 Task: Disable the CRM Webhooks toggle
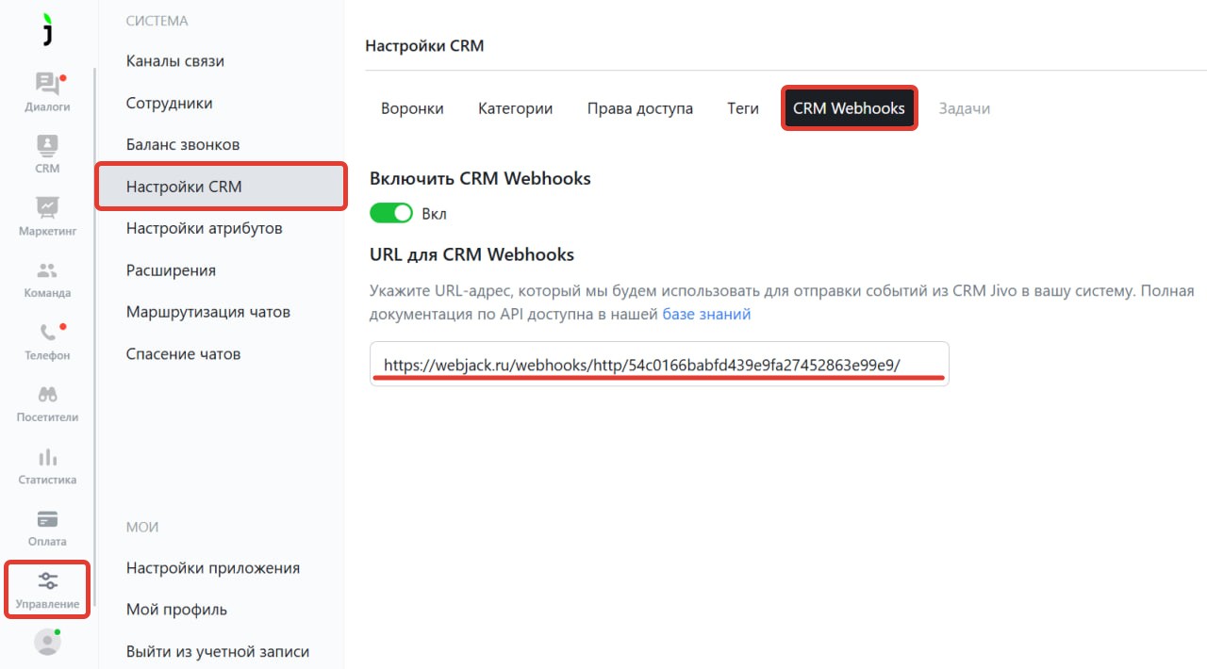click(x=391, y=213)
